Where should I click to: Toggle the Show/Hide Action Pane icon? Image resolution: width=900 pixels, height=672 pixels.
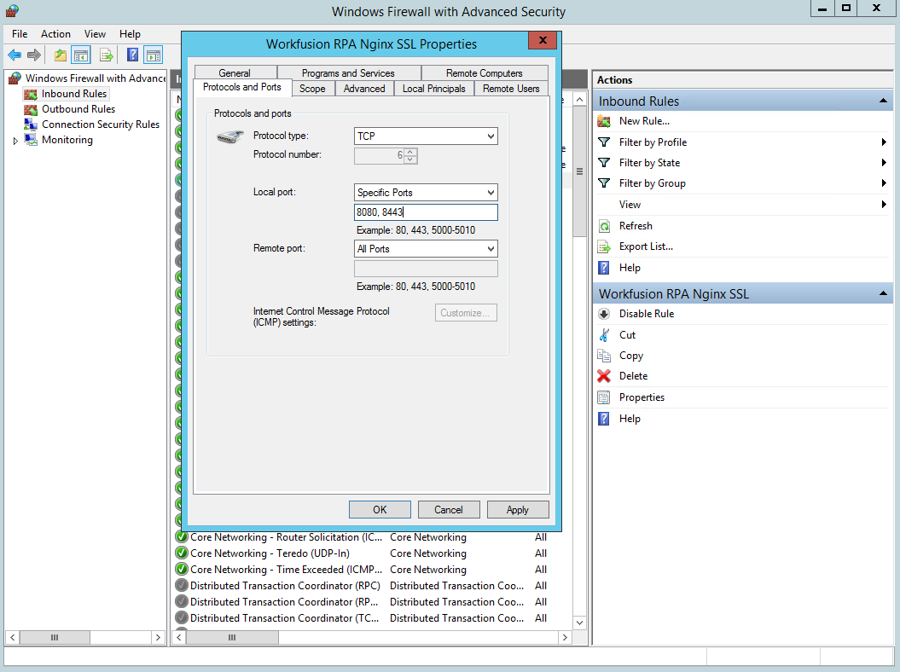(154, 55)
